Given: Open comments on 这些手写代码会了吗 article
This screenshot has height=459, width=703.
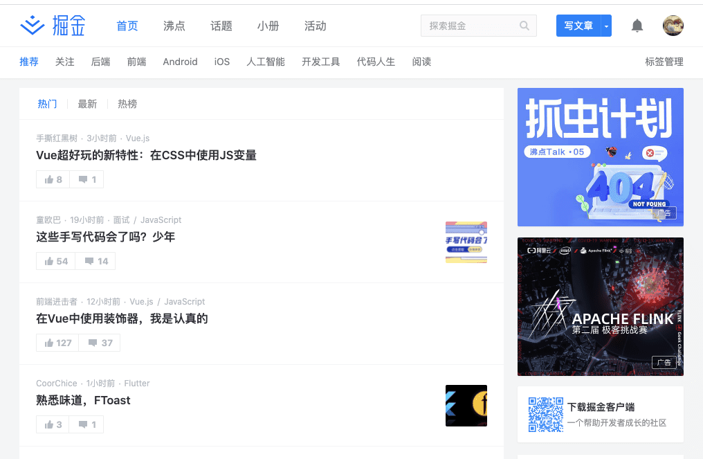Looking at the screenshot, I should (x=95, y=261).
